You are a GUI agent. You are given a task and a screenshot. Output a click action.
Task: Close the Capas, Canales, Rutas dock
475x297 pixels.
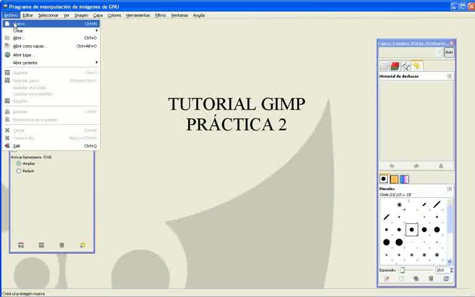[451, 43]
